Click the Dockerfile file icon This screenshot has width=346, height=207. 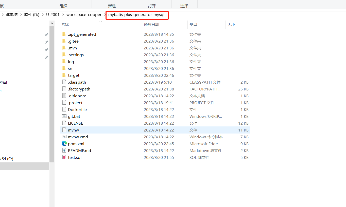[x=64, y=109]
